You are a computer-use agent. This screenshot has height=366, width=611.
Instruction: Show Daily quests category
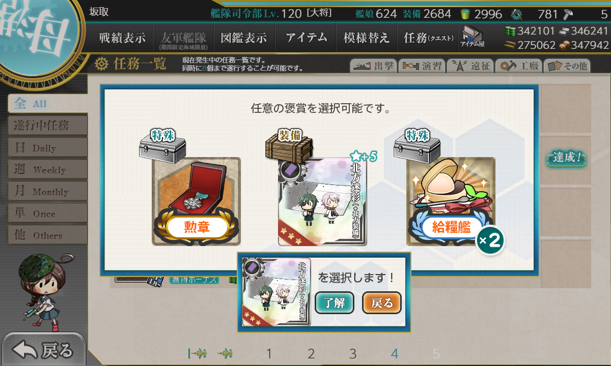[47, 148]
